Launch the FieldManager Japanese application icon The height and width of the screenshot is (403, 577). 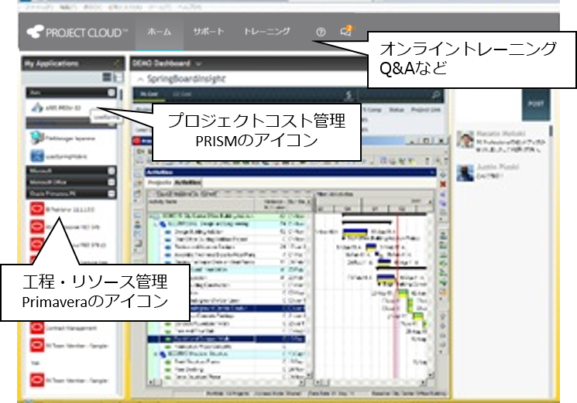click(x=37, y=138)
